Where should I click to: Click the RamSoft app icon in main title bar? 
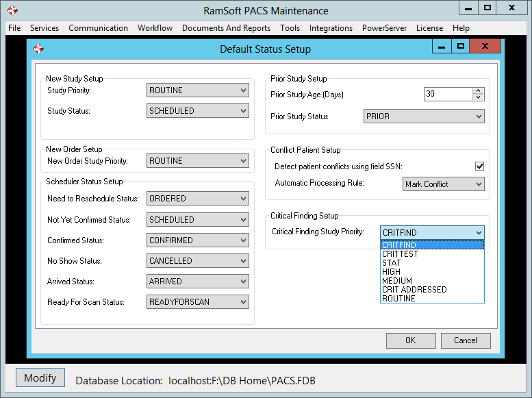coord(12,10)
